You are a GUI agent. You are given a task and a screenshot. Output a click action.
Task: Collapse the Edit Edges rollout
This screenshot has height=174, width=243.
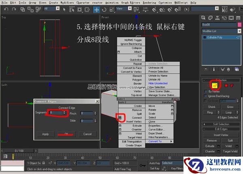(x=221, y=129)
